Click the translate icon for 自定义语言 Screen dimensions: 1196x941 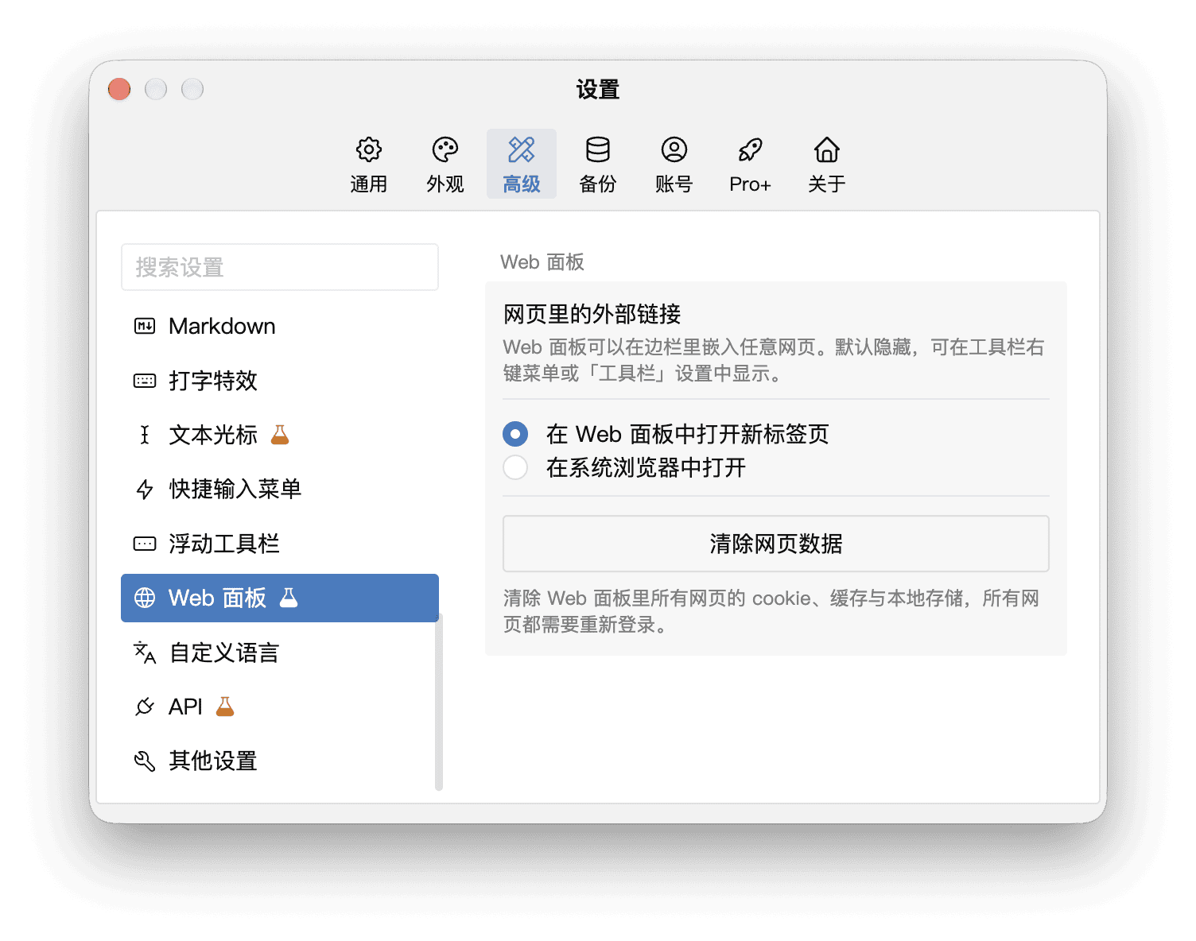click(x=145, y=653)
